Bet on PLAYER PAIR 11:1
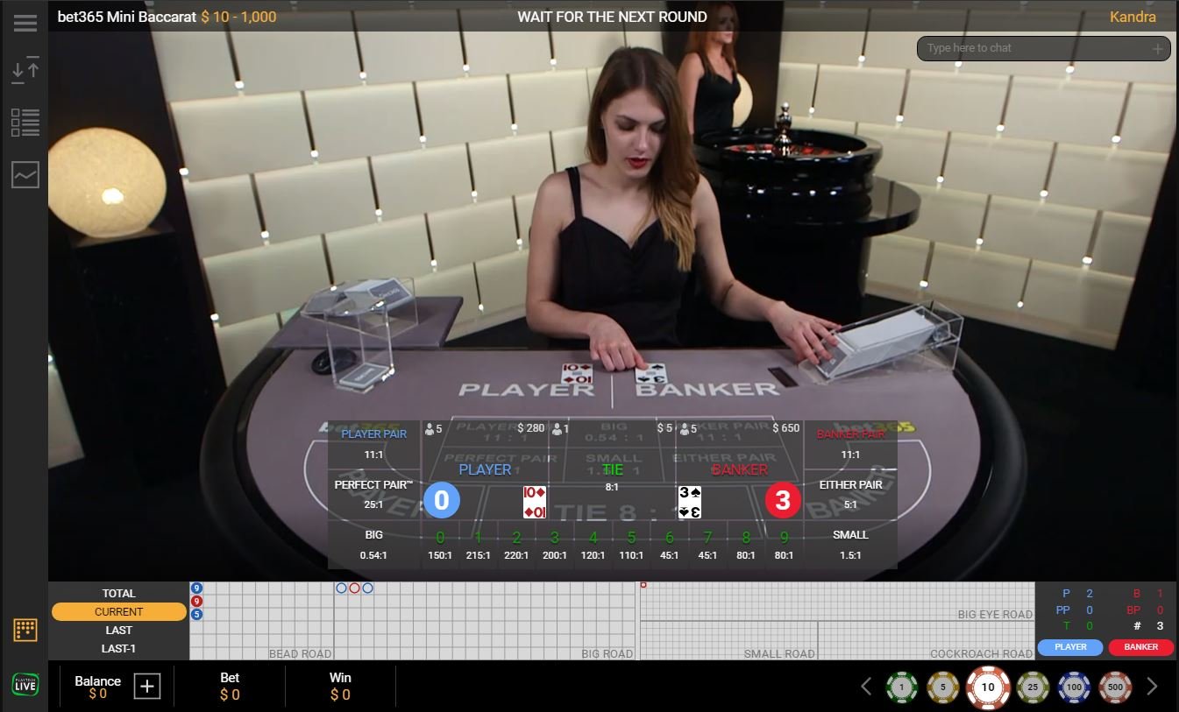1179x712 pixels. [x=374, y=445]
